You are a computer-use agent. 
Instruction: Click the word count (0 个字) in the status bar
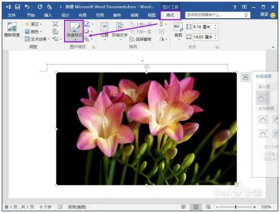pyautogui.click(x=45, y=207)
